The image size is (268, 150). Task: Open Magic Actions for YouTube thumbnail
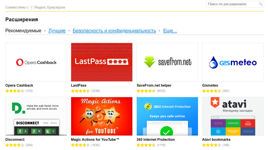click(x=102, y=116)
